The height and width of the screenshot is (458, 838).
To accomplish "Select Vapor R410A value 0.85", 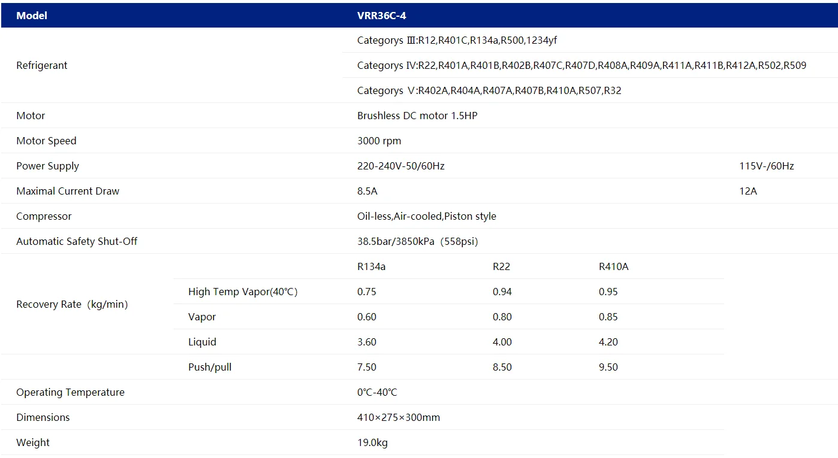I will [x=608, y=317].
